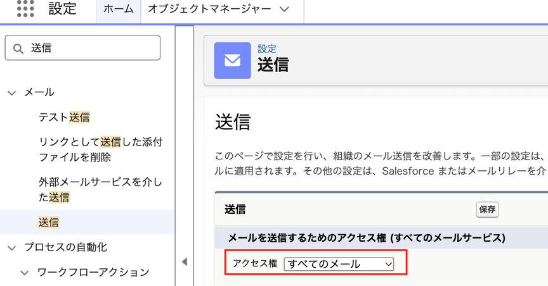Viewport: 548px width, 286px height.
Task: Collapse the ワークフローアクション section
Action: (25, 273)
